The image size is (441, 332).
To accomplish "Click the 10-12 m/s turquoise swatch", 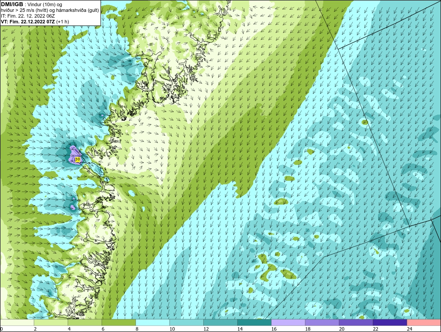I will coord(187,322).
